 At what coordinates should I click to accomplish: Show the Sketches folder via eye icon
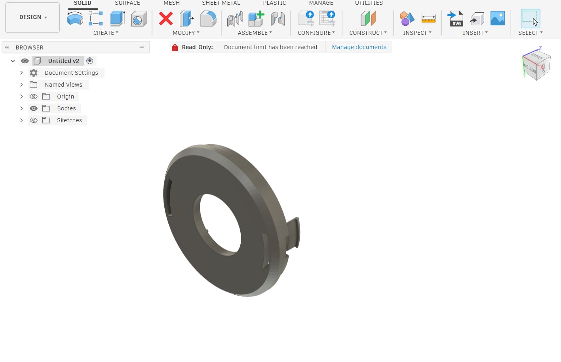[x=34, y=120]
